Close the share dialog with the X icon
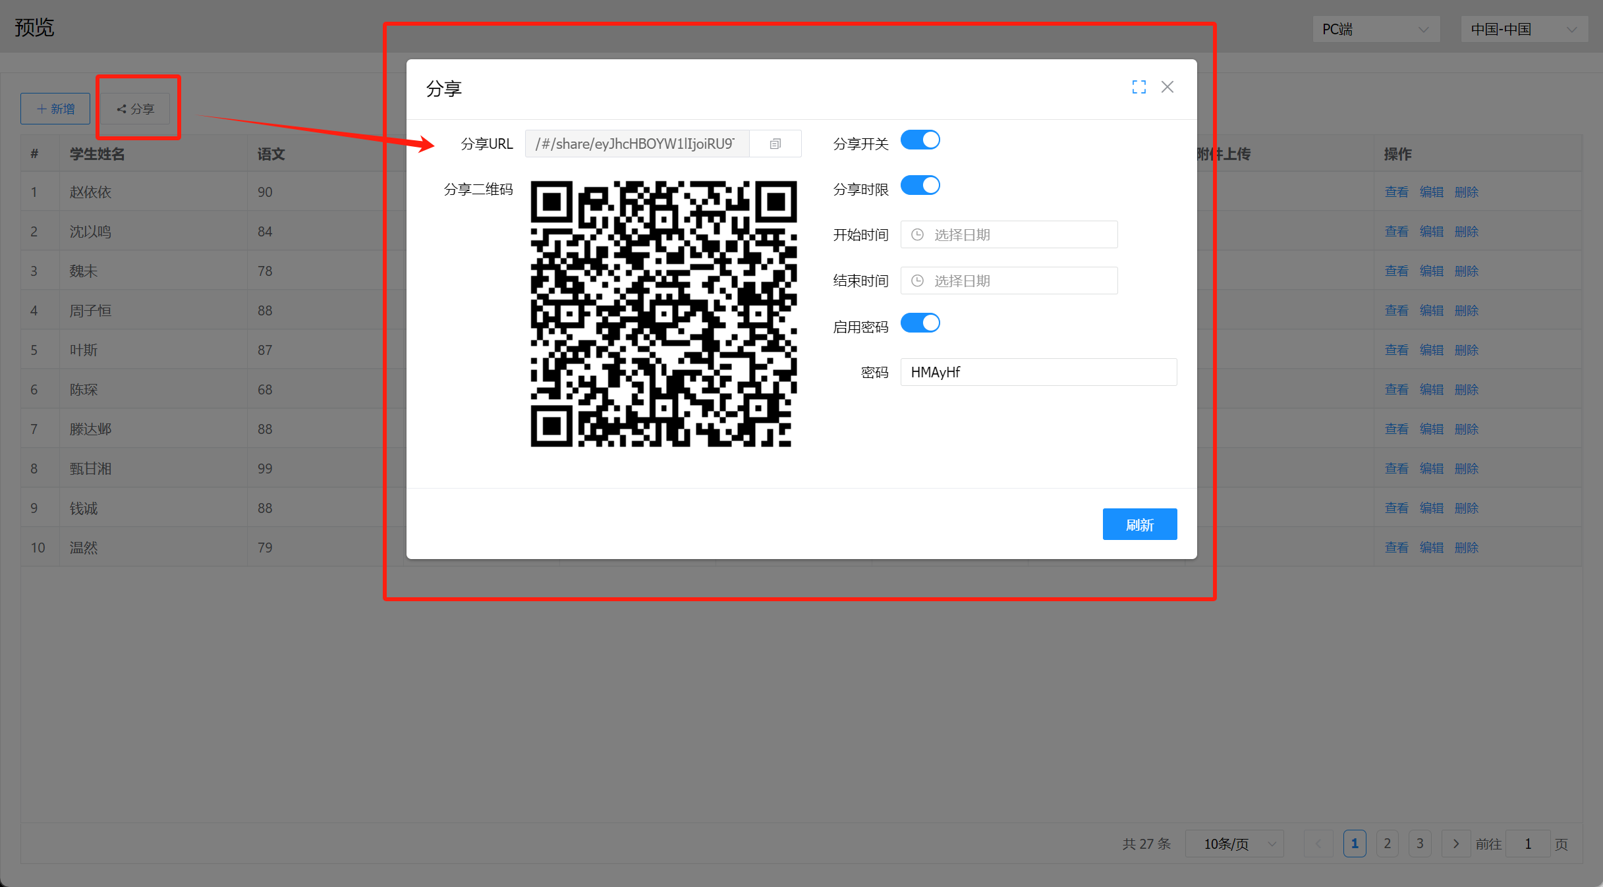This screenshot has height=887, width=1603. (x=1167, y=87)
